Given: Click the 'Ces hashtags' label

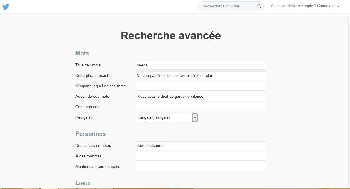Looking at the screenshot, I should click(x=87, y=107).
